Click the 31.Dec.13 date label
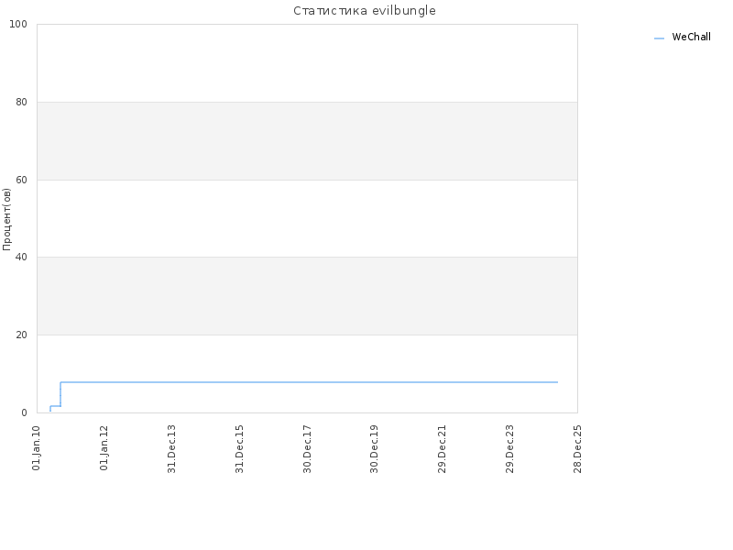 pyautogui.click(x=171, y=448)
